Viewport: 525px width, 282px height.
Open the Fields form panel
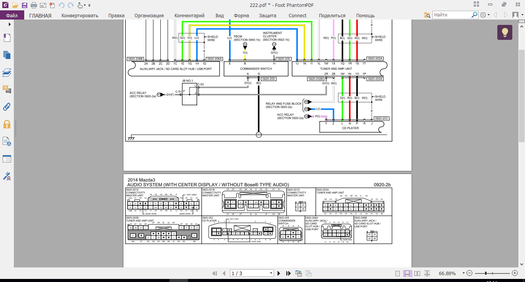(7, 159)
